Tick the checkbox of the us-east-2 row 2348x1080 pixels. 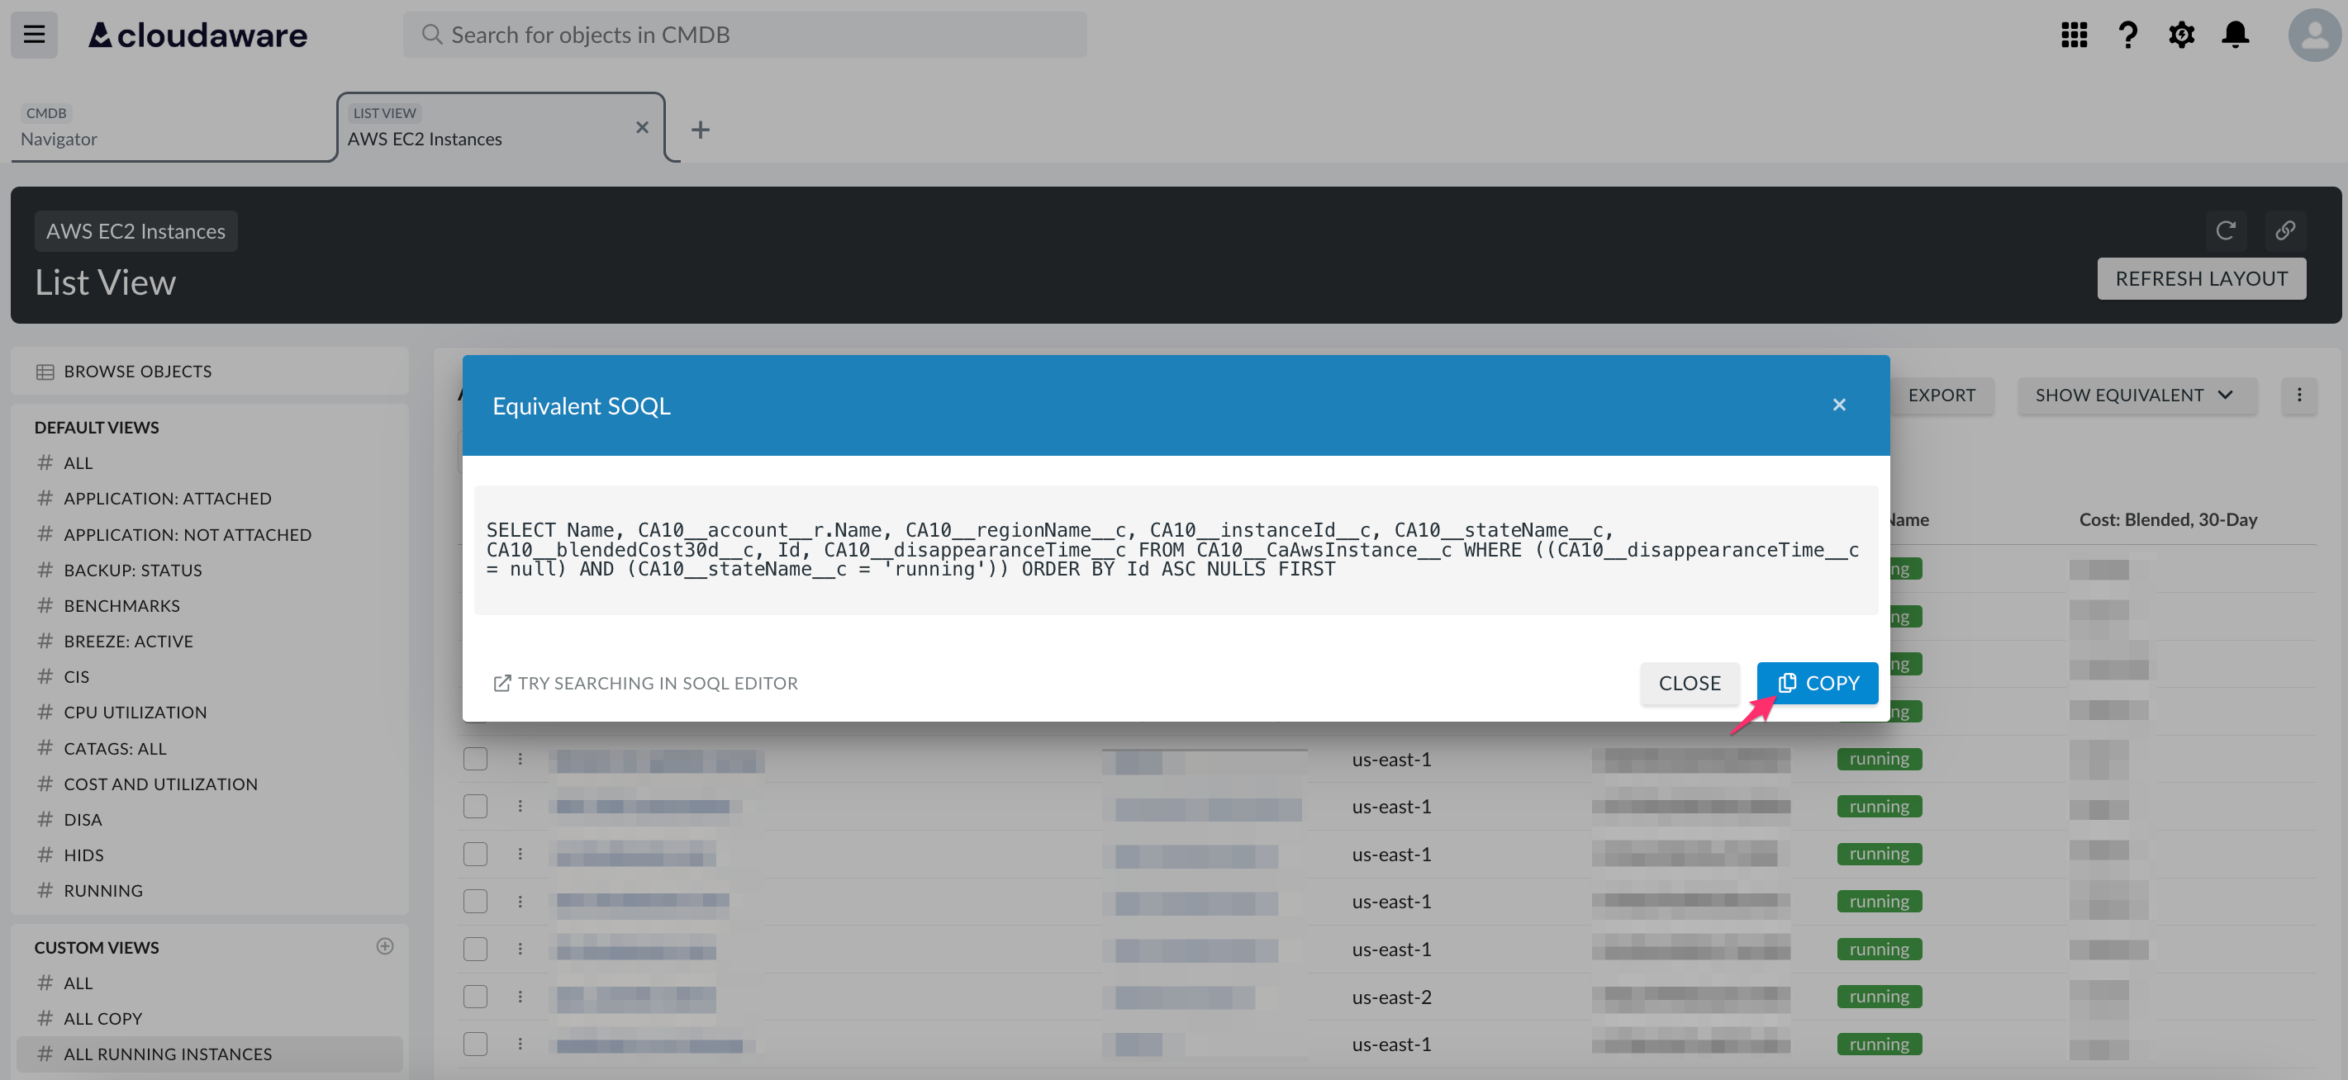click(475, 997)
